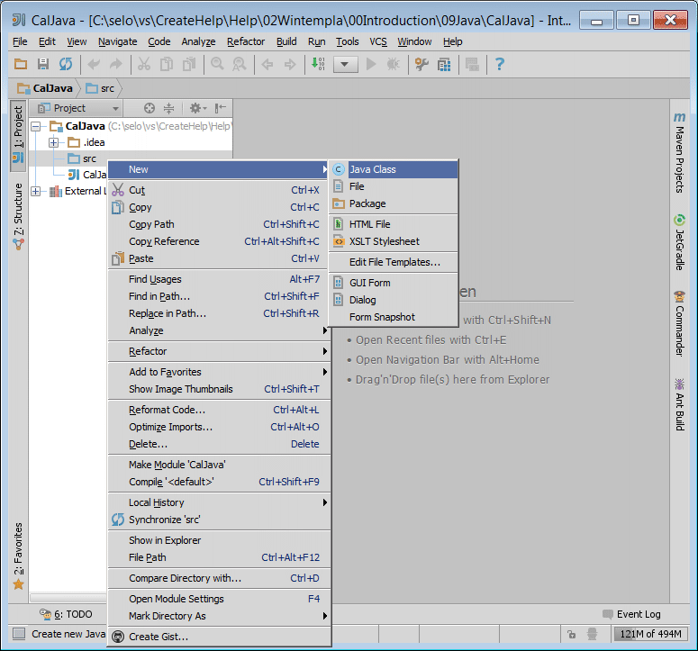Screen dimensions: 698x651
Task: Click the Debug bug toolbar icon
Action: (x=393, y=65)
